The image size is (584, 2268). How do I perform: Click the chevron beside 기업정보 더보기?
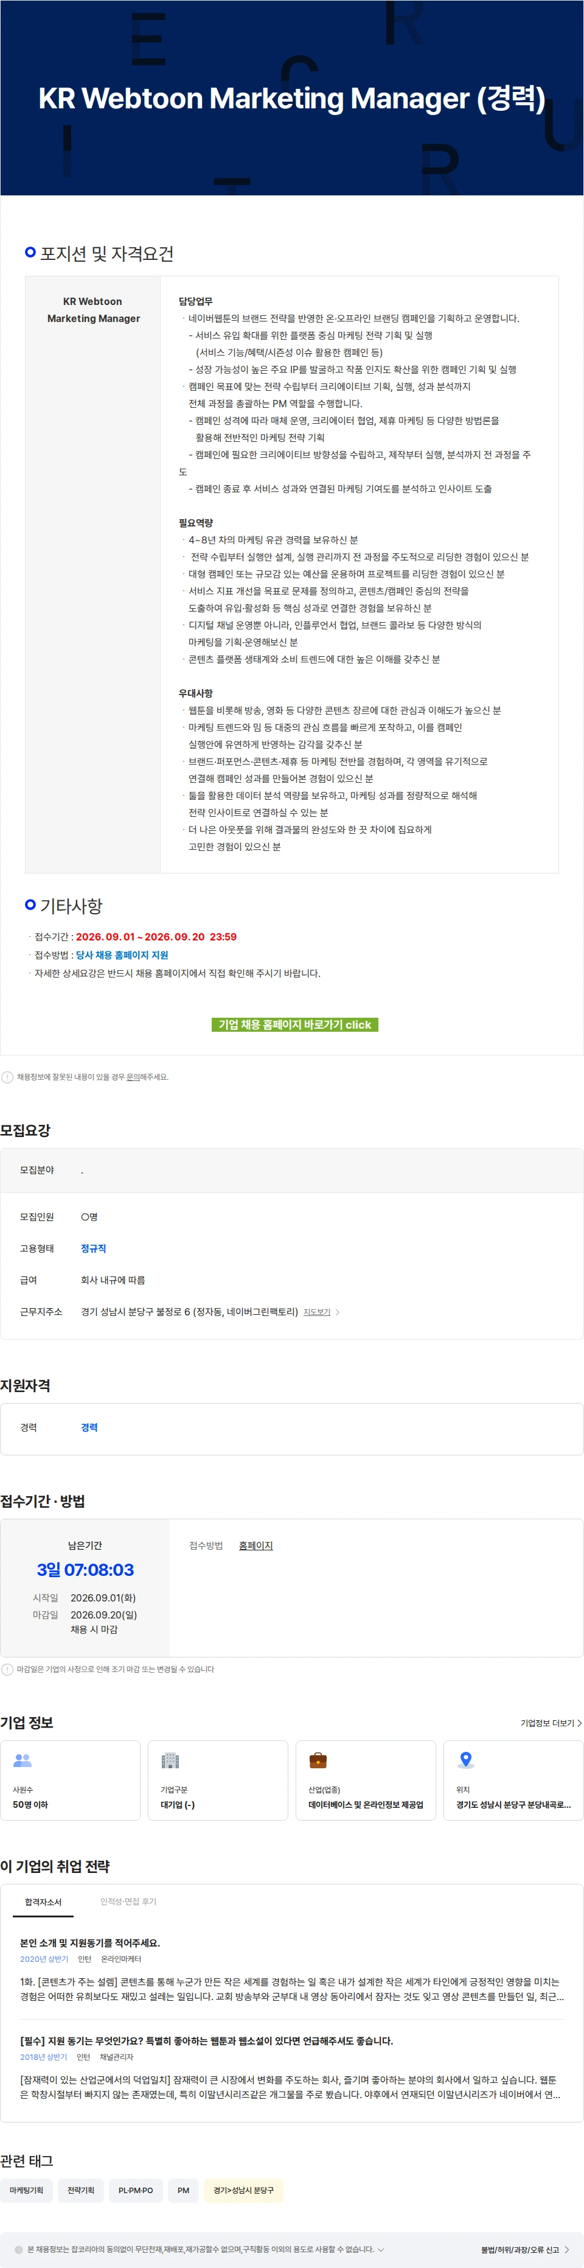pyautogui.click(x=579, y=1723)
